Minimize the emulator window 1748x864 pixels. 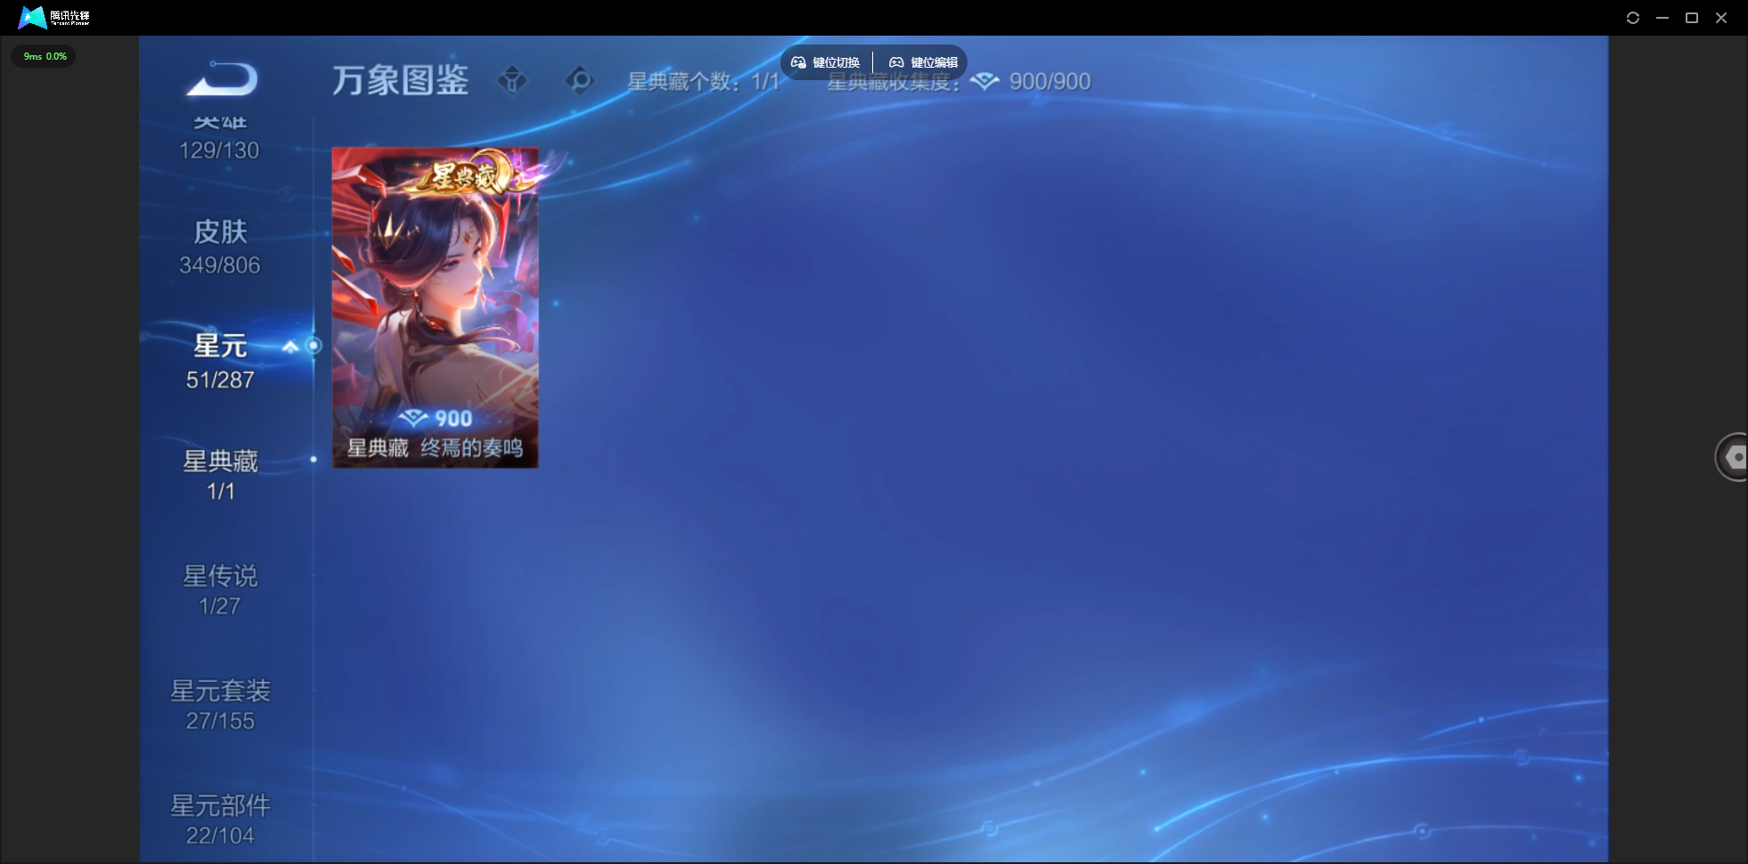(x=1662, y=18)
